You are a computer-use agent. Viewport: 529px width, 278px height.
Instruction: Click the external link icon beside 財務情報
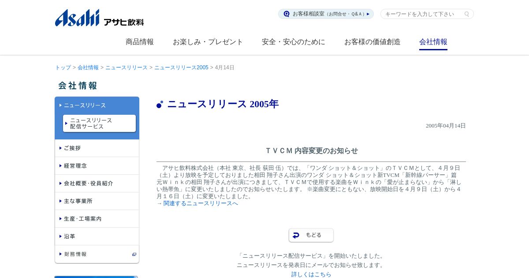coord(134,254)
